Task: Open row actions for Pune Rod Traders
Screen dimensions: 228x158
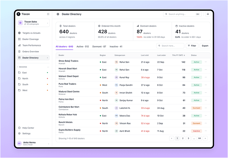Action: [x=206, y=85]
